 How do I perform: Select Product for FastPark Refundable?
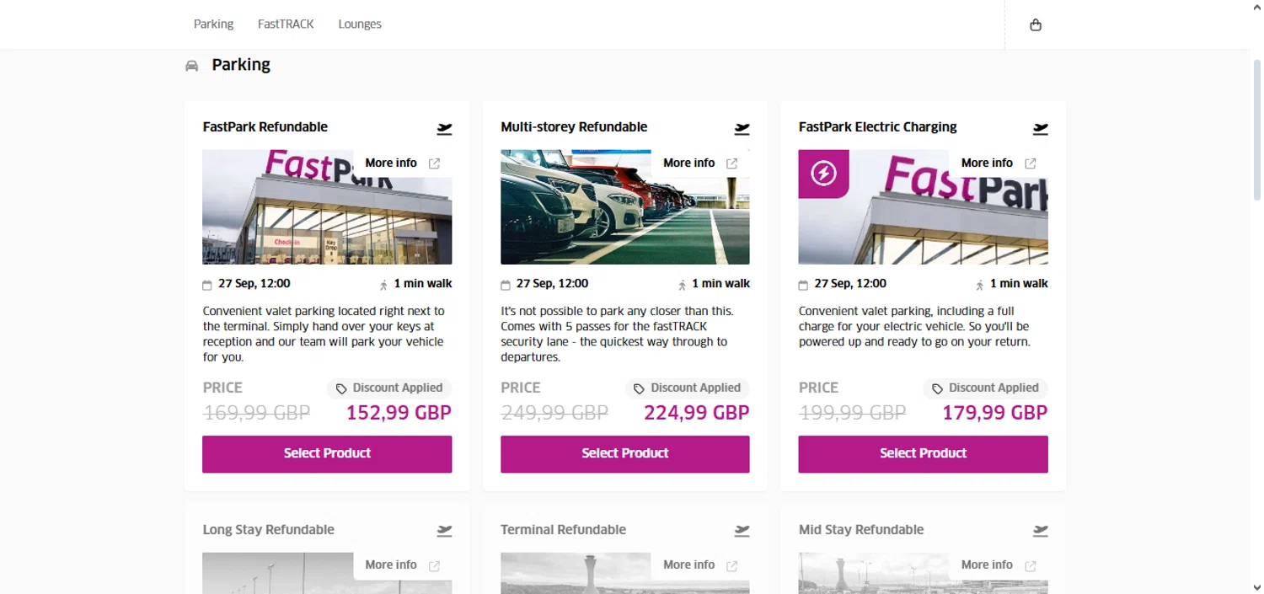coord(327,453)
